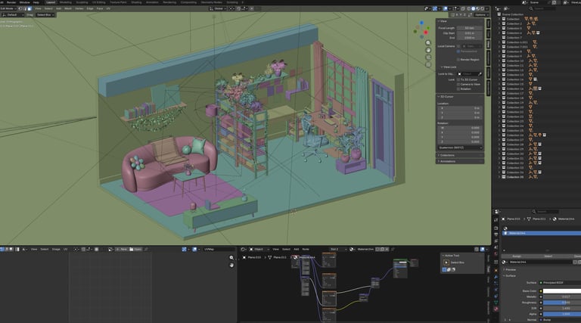Select the Material.044 slot in the list
581x323 pixels.
point(542,233)
